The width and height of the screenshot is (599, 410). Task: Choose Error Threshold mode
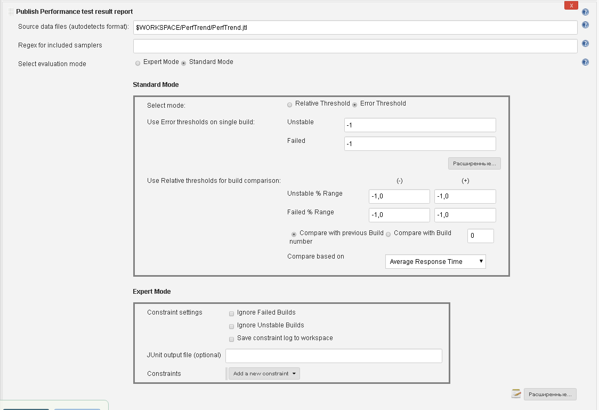click(354, 104)
